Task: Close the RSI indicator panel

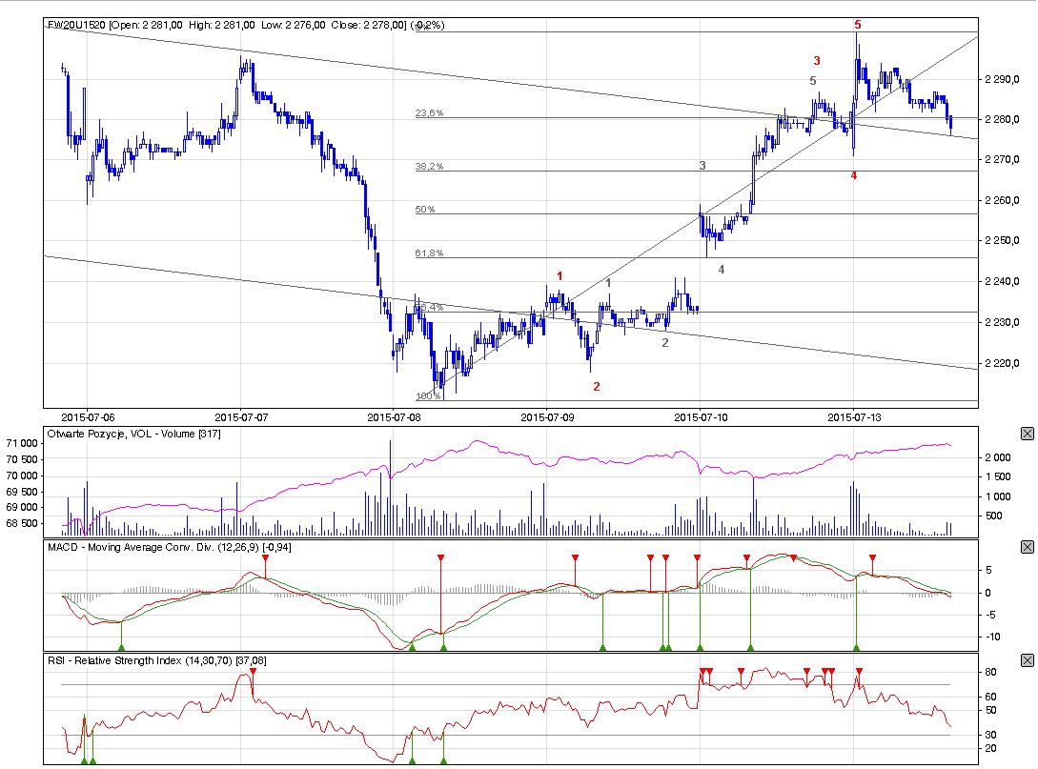Action: [x=1027, y=660]
